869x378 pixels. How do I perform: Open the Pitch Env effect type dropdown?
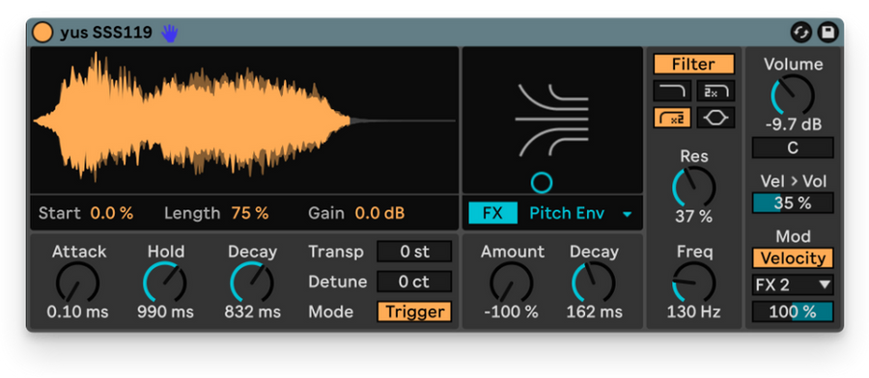coord(580,213)
